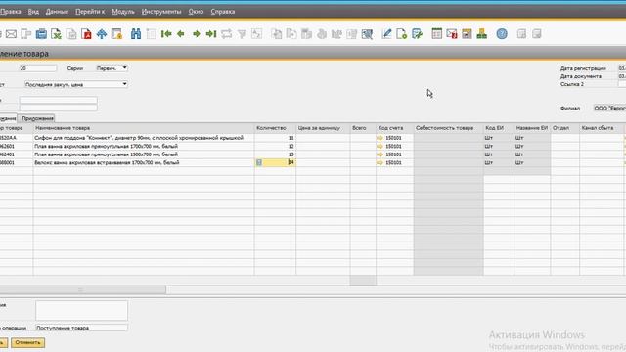
Task: Expand the Последняя закуп. цена price list dropdown
Action: 76,84
